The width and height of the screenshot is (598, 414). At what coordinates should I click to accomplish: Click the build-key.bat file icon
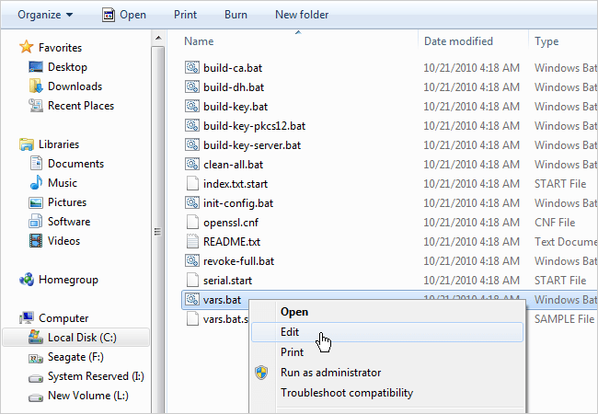192,106
